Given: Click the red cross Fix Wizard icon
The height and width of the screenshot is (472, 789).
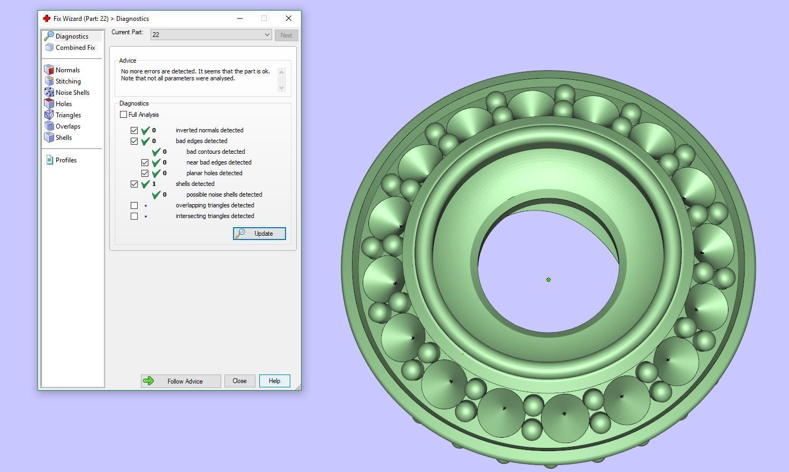Looking at the screenshot, I should [47, 18].
